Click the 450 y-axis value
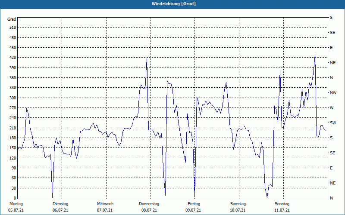This screenshot has height=215, width=345. (x=13, y=48)
